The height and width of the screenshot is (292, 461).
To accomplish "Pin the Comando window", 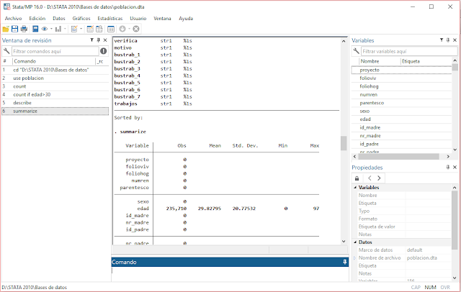I will (x=345, y=262).
